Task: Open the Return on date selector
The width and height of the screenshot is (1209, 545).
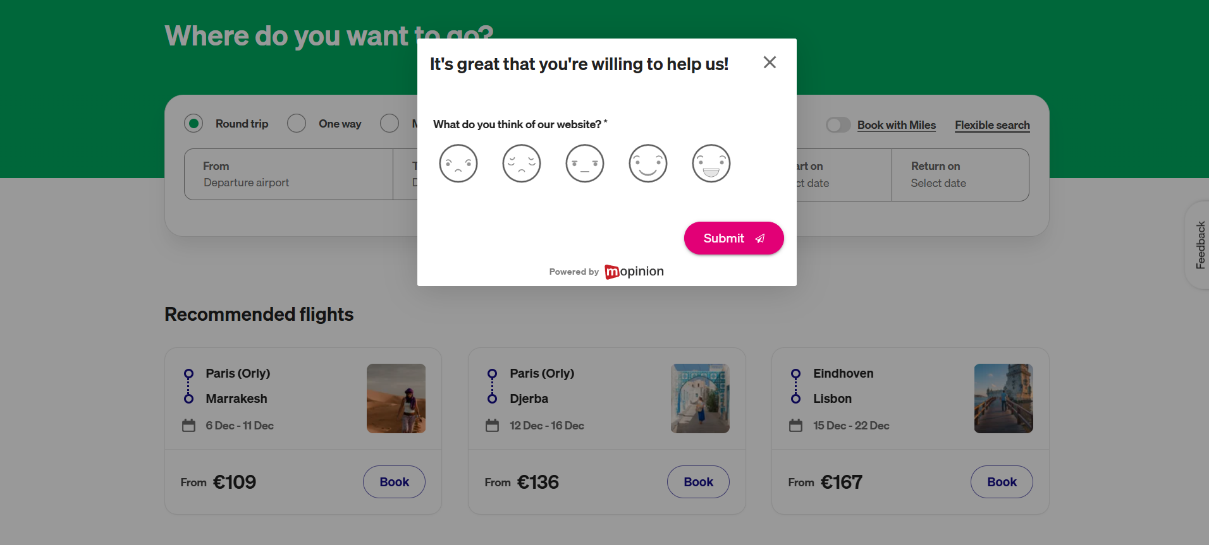Action: click(960, 174)
